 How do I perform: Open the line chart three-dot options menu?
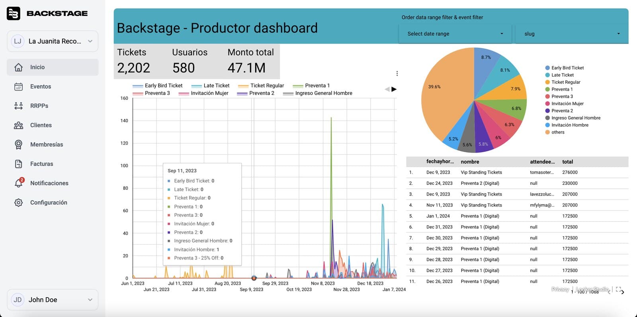click(397, 73)
